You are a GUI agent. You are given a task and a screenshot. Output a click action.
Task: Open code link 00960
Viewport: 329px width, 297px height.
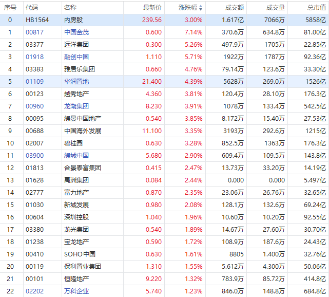point(34,106)
